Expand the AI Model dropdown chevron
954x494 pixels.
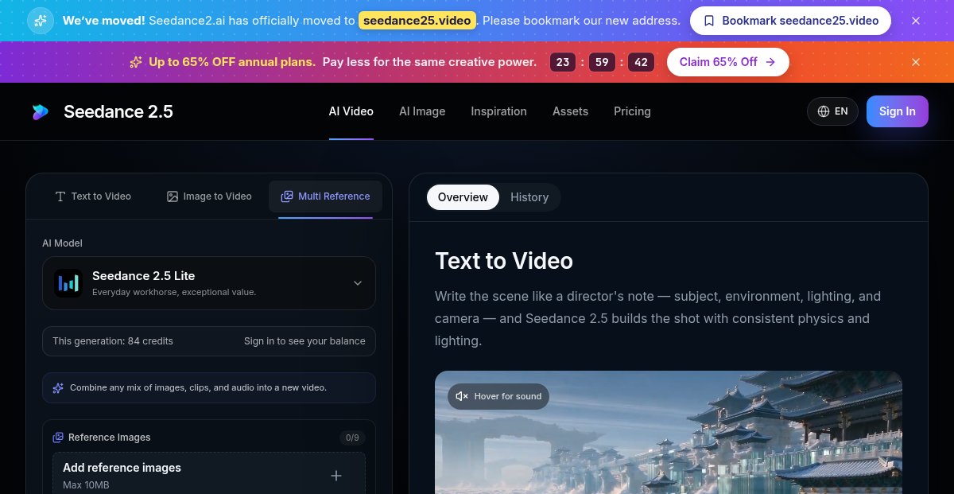[358, 283]
